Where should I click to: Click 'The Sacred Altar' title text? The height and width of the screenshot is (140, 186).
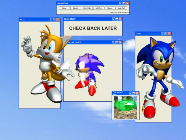[117, 93]
